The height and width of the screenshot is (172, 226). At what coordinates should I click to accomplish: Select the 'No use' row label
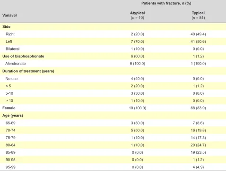[x=11, y=79]
